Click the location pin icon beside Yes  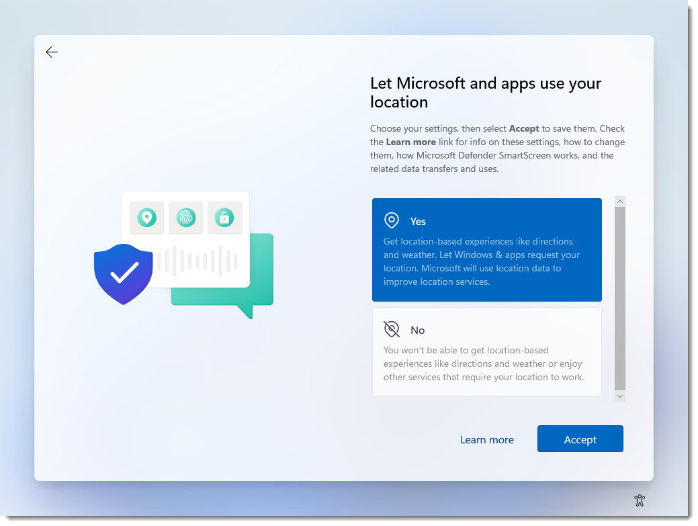392,220
